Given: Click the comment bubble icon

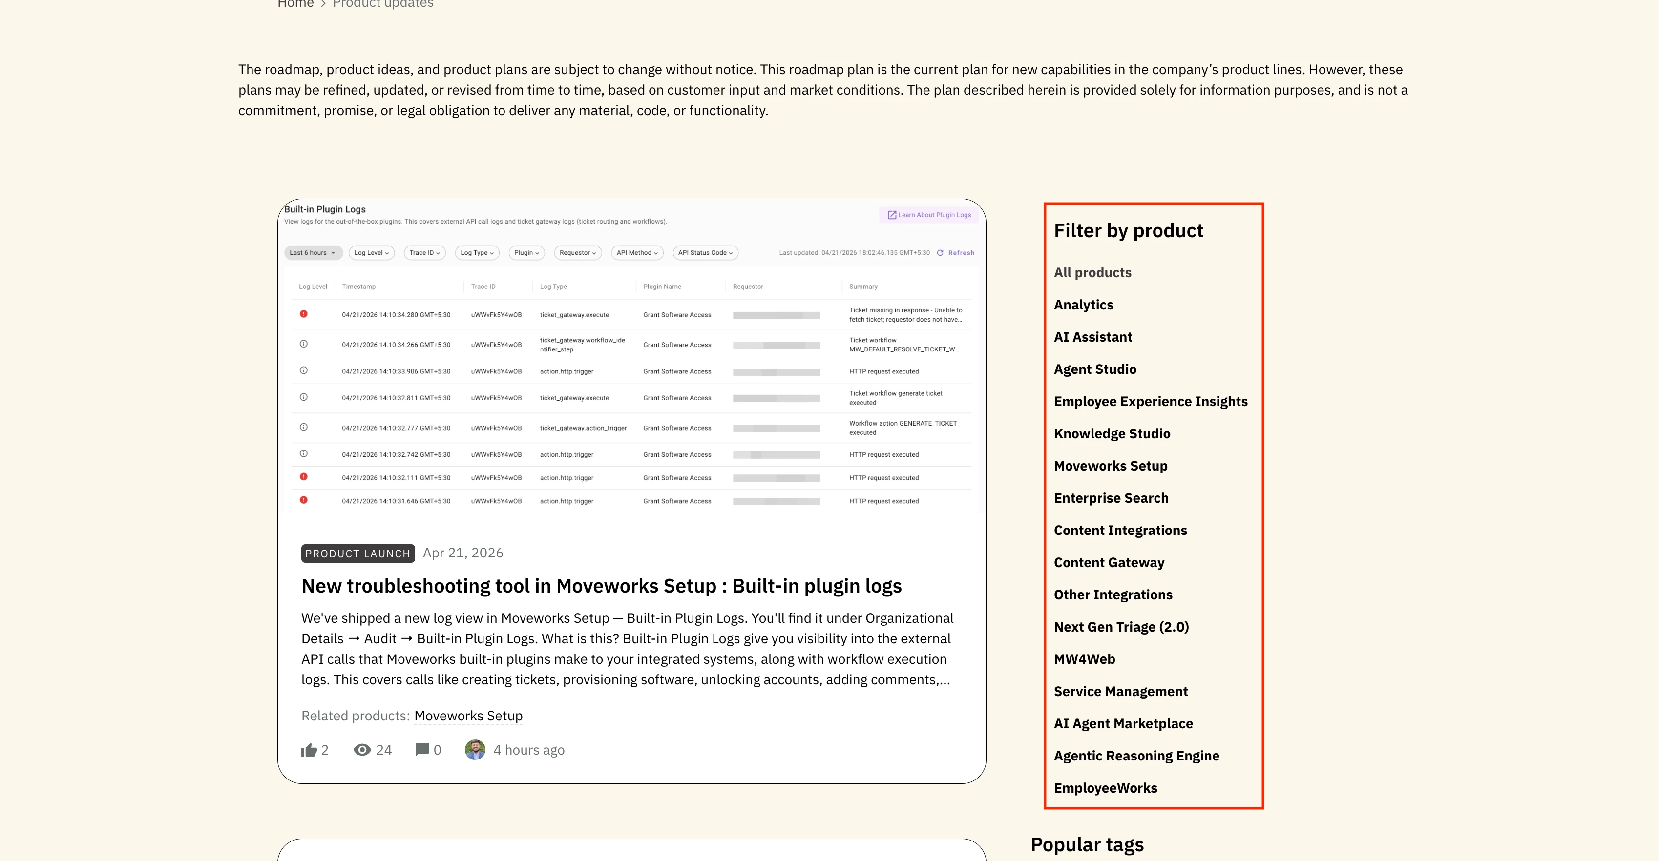Looking at the screenshot, I should [x=422, y=750].
